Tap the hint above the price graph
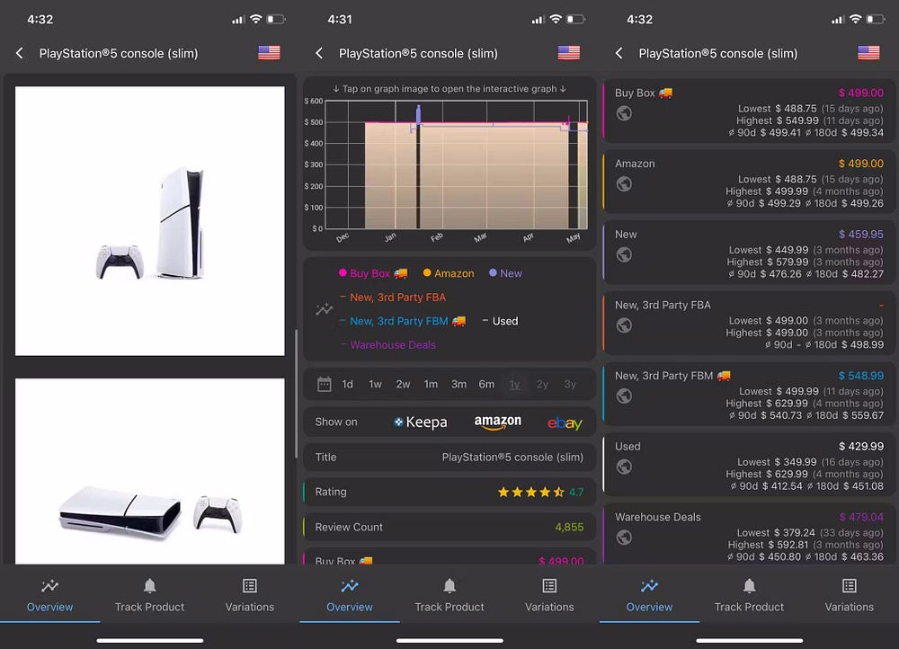This screenshot has width=899, height=649. pyautogui.click(x=449, y=89)
